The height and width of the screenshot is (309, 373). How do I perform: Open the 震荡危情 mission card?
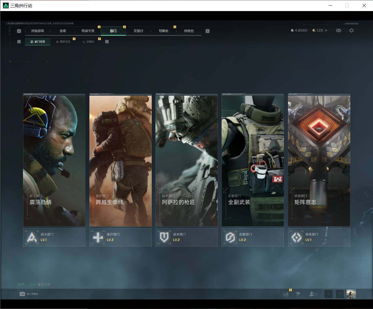54,160
